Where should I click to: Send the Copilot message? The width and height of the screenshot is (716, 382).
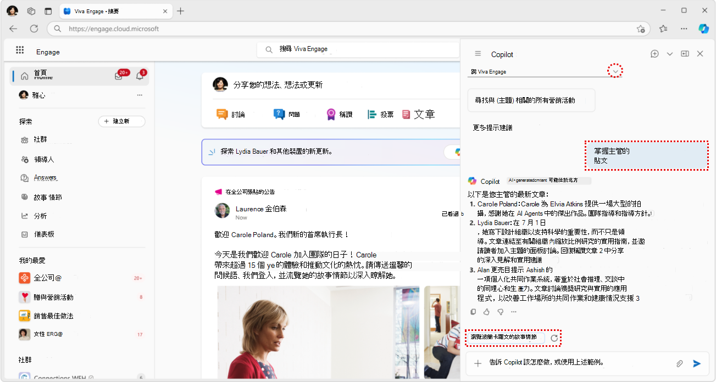click(697, 363)
